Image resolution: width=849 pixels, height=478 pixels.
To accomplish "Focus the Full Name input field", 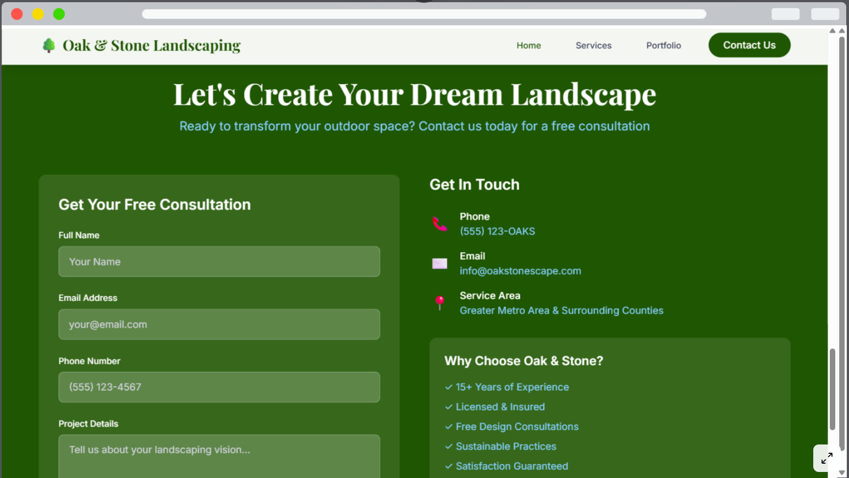I will 219,262.
